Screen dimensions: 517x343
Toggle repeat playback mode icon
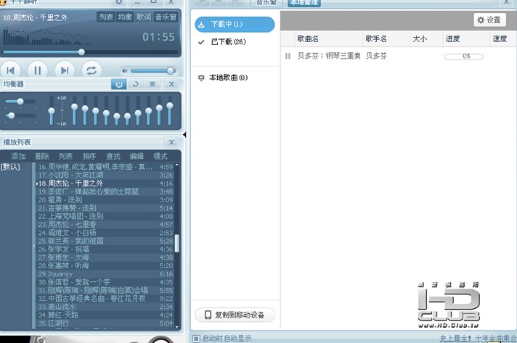click(91, 70)
